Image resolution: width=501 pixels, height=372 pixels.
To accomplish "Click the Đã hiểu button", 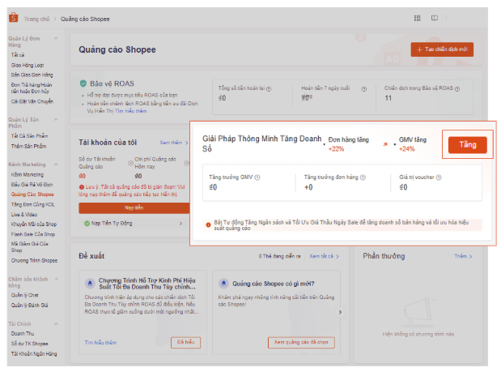I will click(185, 342).
